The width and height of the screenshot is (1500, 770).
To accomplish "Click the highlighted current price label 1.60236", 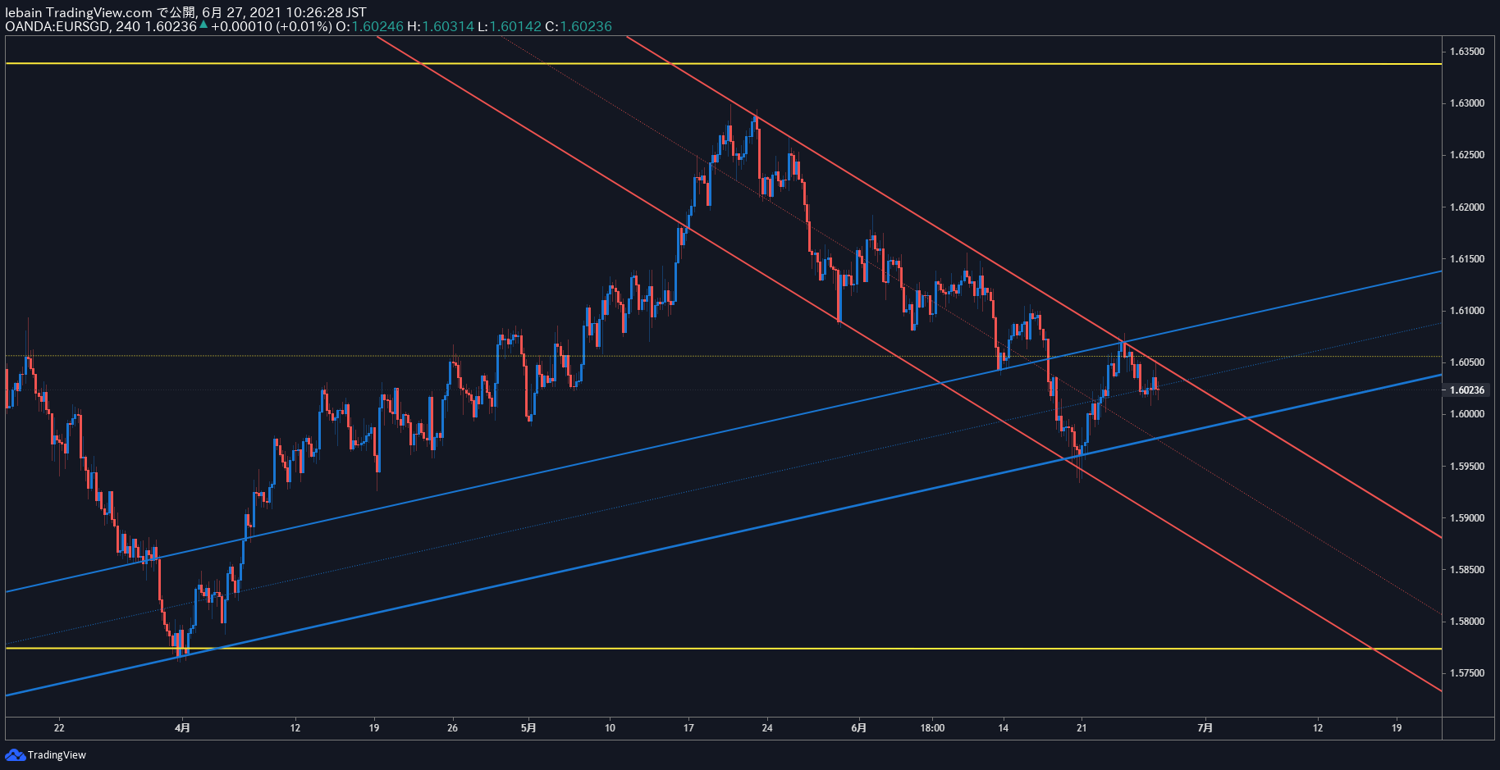I will [1466, 390].
